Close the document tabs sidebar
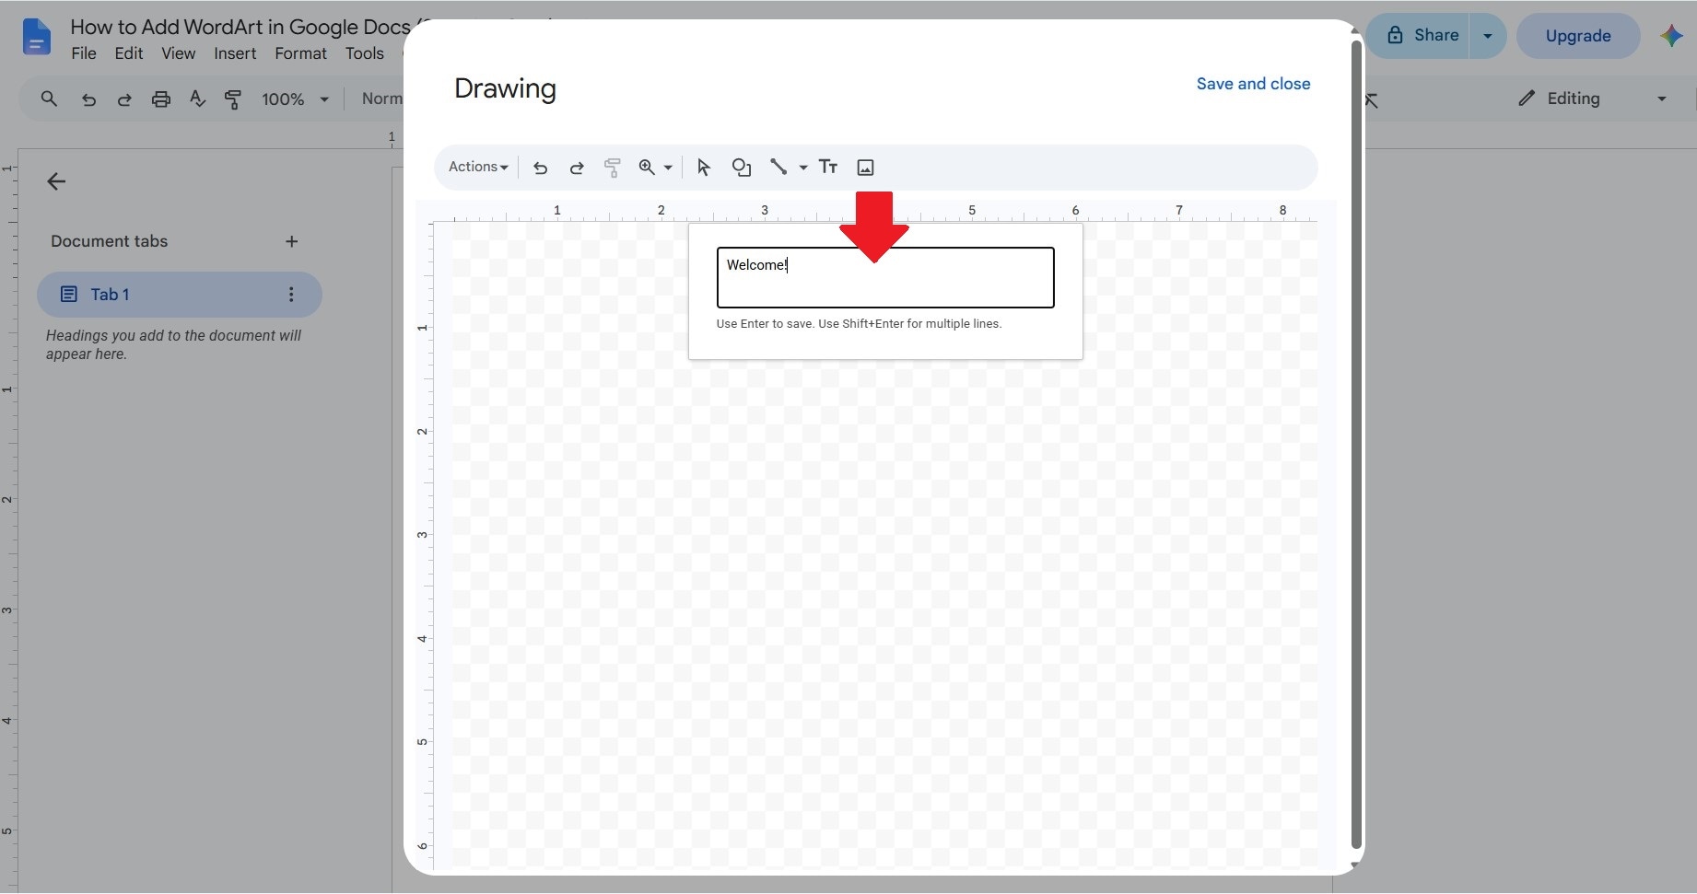This screenshot has width=1697, height=894. click(56, 181)
